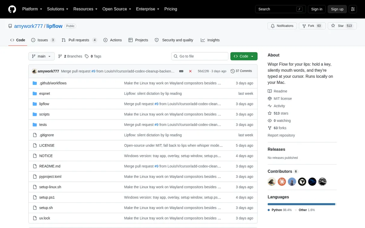Screen dimensions: 365x228
Task: Click the Python 98.4% language legend
Action: [x=280, y=210]
